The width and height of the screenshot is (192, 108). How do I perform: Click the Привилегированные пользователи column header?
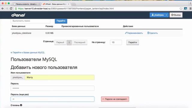80,26
